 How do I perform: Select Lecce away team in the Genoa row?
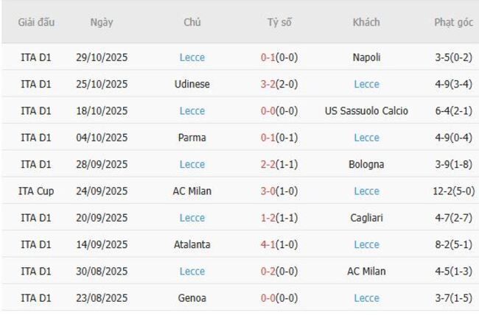pos(366,298)
